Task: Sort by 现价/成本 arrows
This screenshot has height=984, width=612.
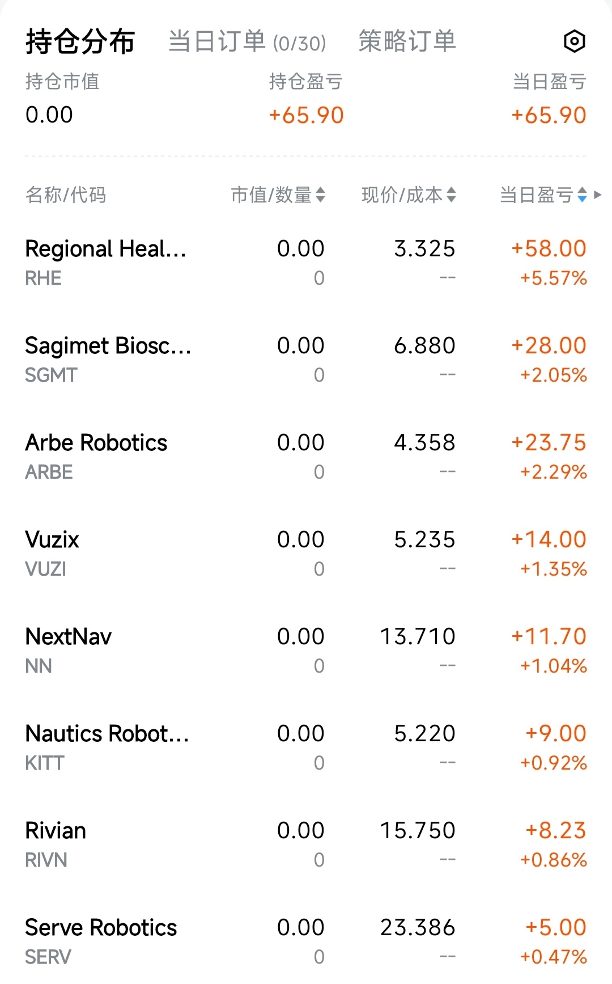Action: coord(451,195)
